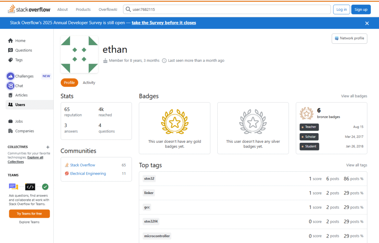Open Stack Overflow community link

click(x=83, y=165)
